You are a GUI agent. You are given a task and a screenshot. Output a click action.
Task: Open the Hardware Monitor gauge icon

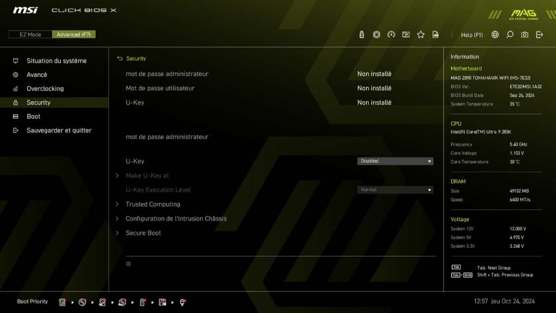coord(391,34)
